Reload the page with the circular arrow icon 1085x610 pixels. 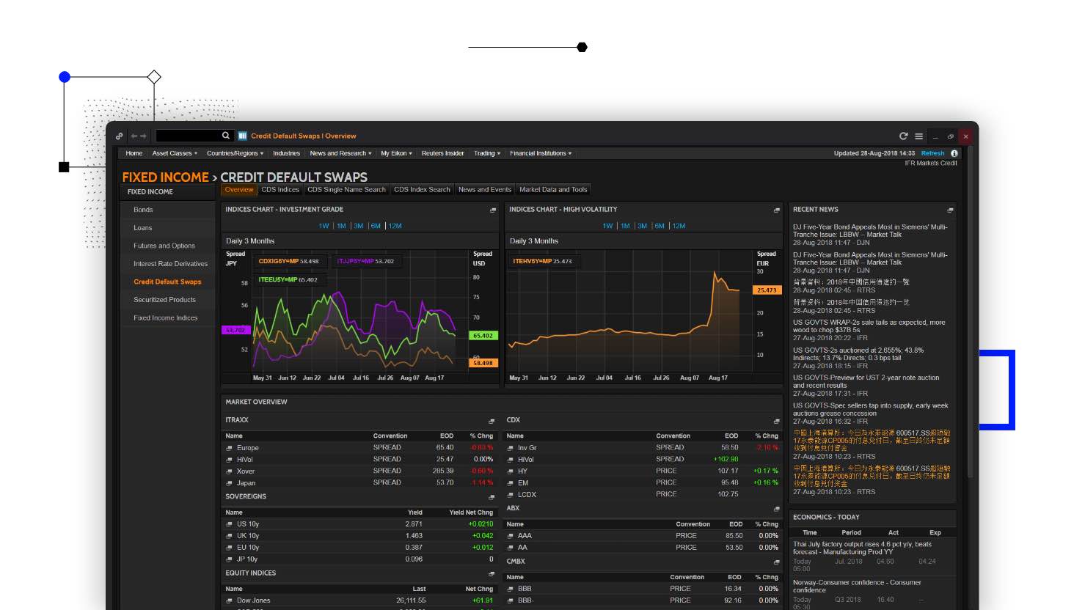[x=904, y=136]
